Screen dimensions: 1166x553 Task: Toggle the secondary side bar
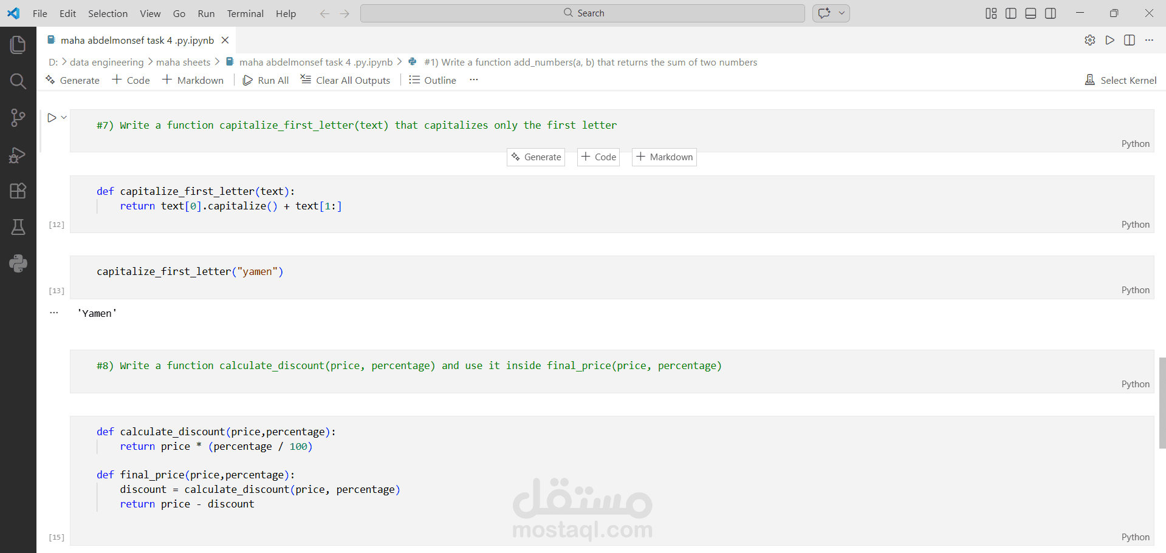[1051, 13]
